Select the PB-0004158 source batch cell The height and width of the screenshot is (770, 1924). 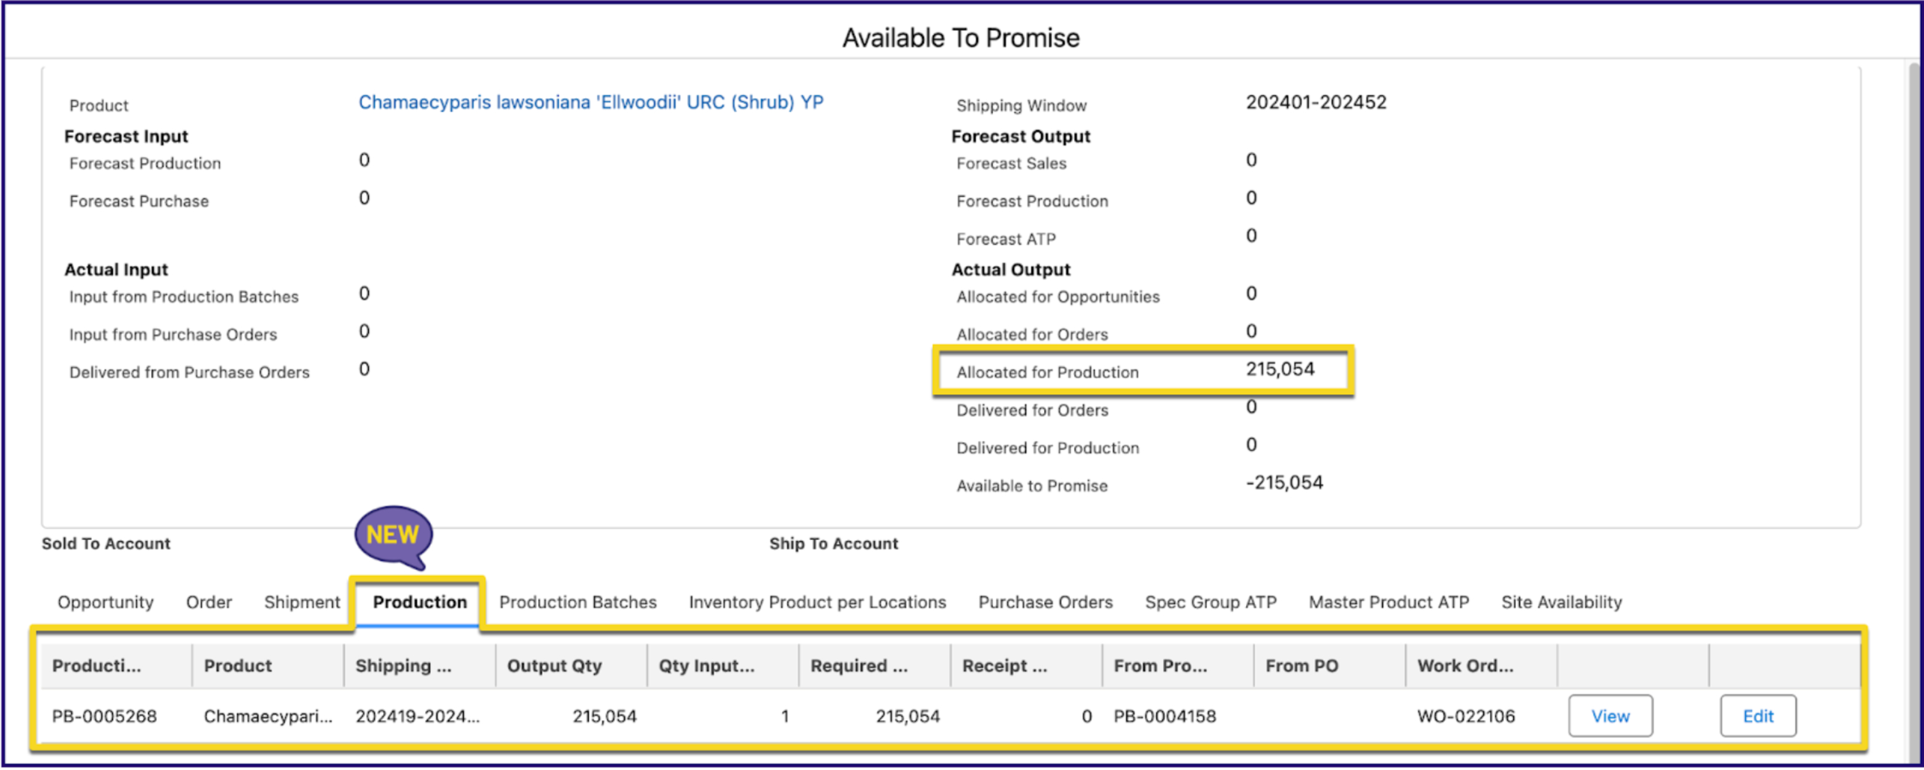tap(1164, 717)
